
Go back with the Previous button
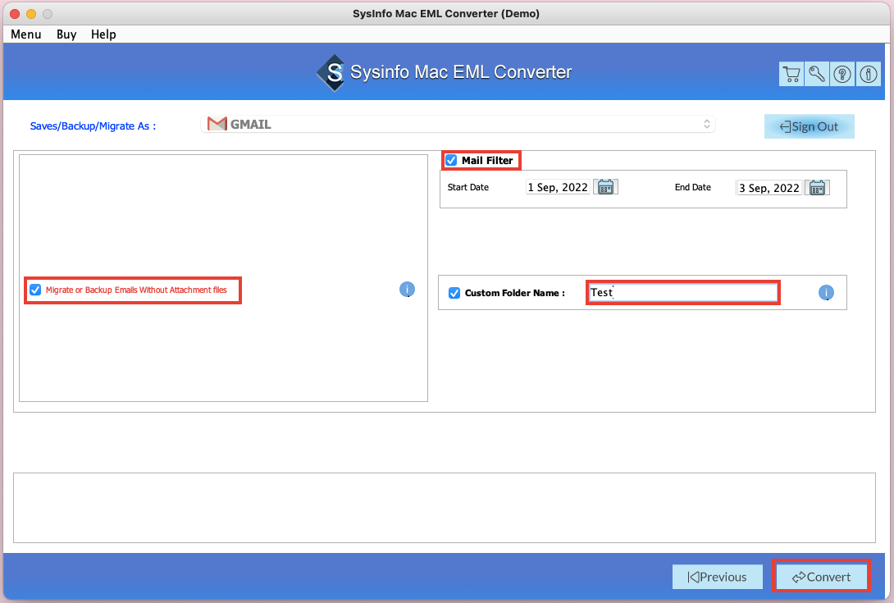coord(718,577)
